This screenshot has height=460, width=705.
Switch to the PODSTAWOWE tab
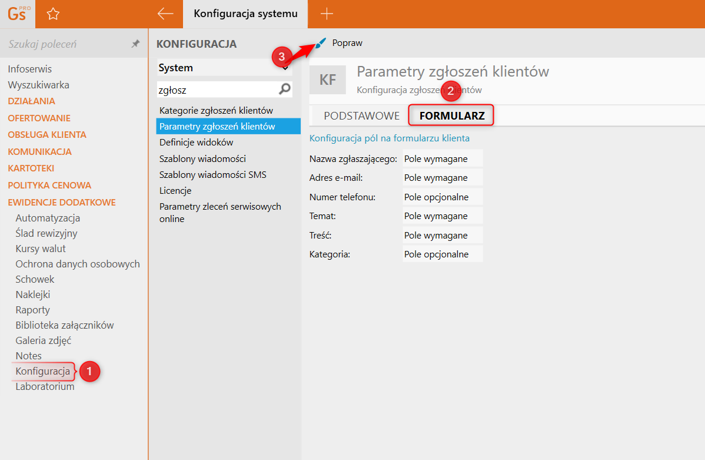tap(361, 116)
